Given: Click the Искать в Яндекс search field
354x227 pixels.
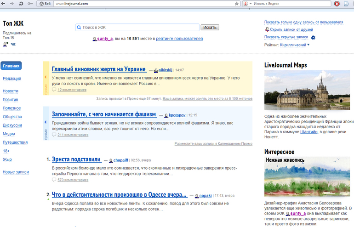Looking at the screenshot, I should pyautogui.click(x=291, y=4).
